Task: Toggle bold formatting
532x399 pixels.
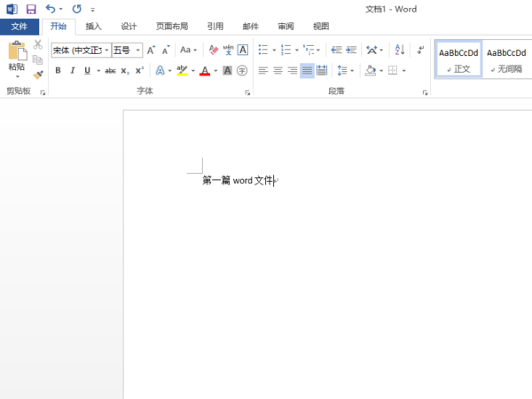Action: point(58,71)
